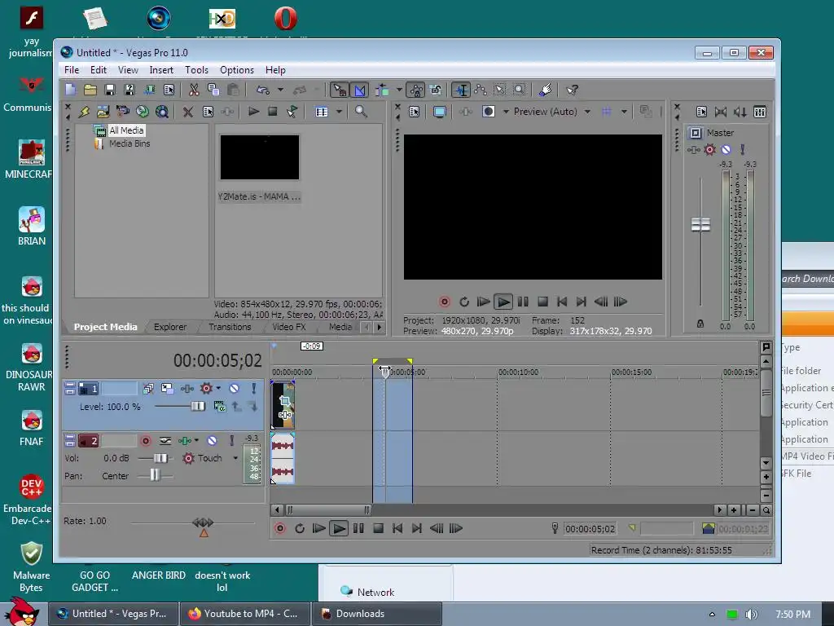Screen dimensions: 834x626
Task: Open the What's This help icon
Action: tap(572, 90)
